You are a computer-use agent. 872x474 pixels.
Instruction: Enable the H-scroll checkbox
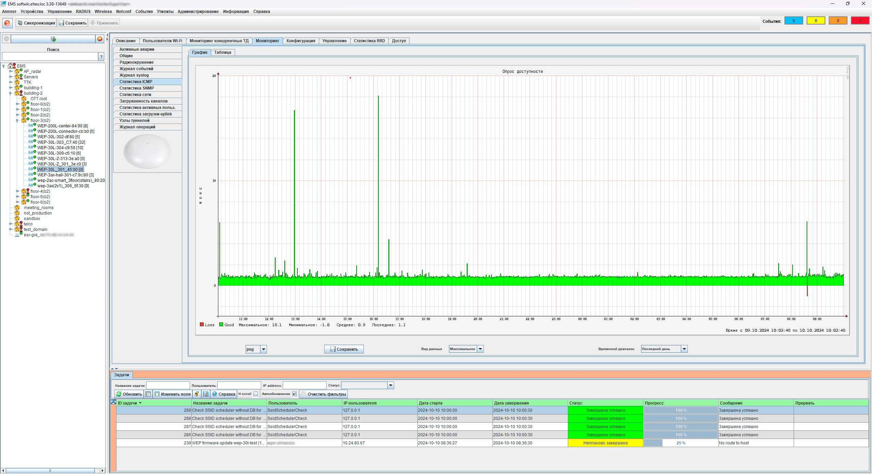point(255,394)
